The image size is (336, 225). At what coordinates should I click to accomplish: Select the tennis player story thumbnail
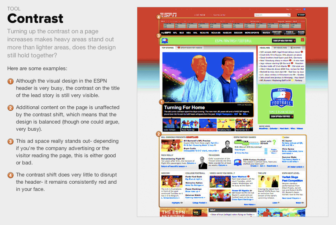point(208,125)
